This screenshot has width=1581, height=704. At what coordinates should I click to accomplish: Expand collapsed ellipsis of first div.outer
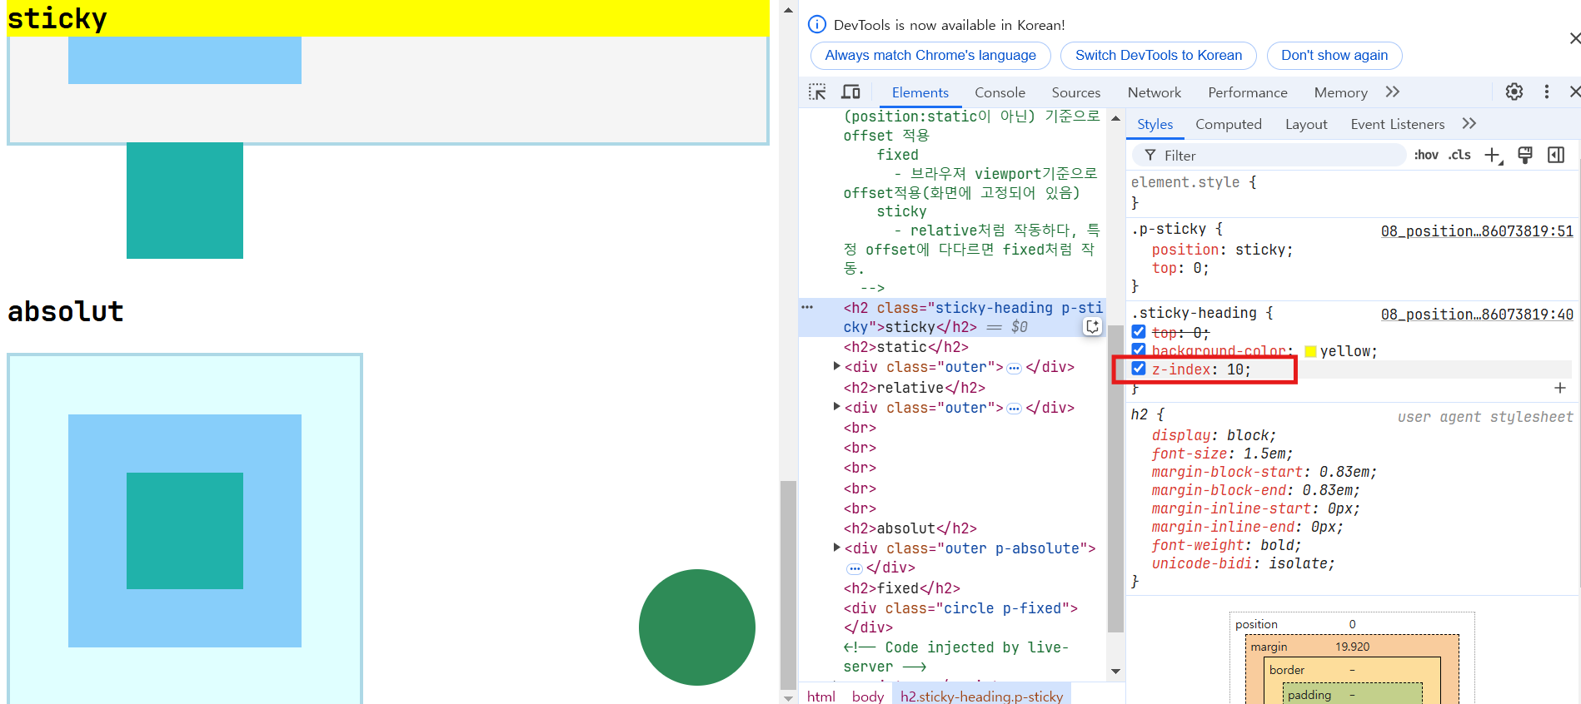[x=1014, y=368]
